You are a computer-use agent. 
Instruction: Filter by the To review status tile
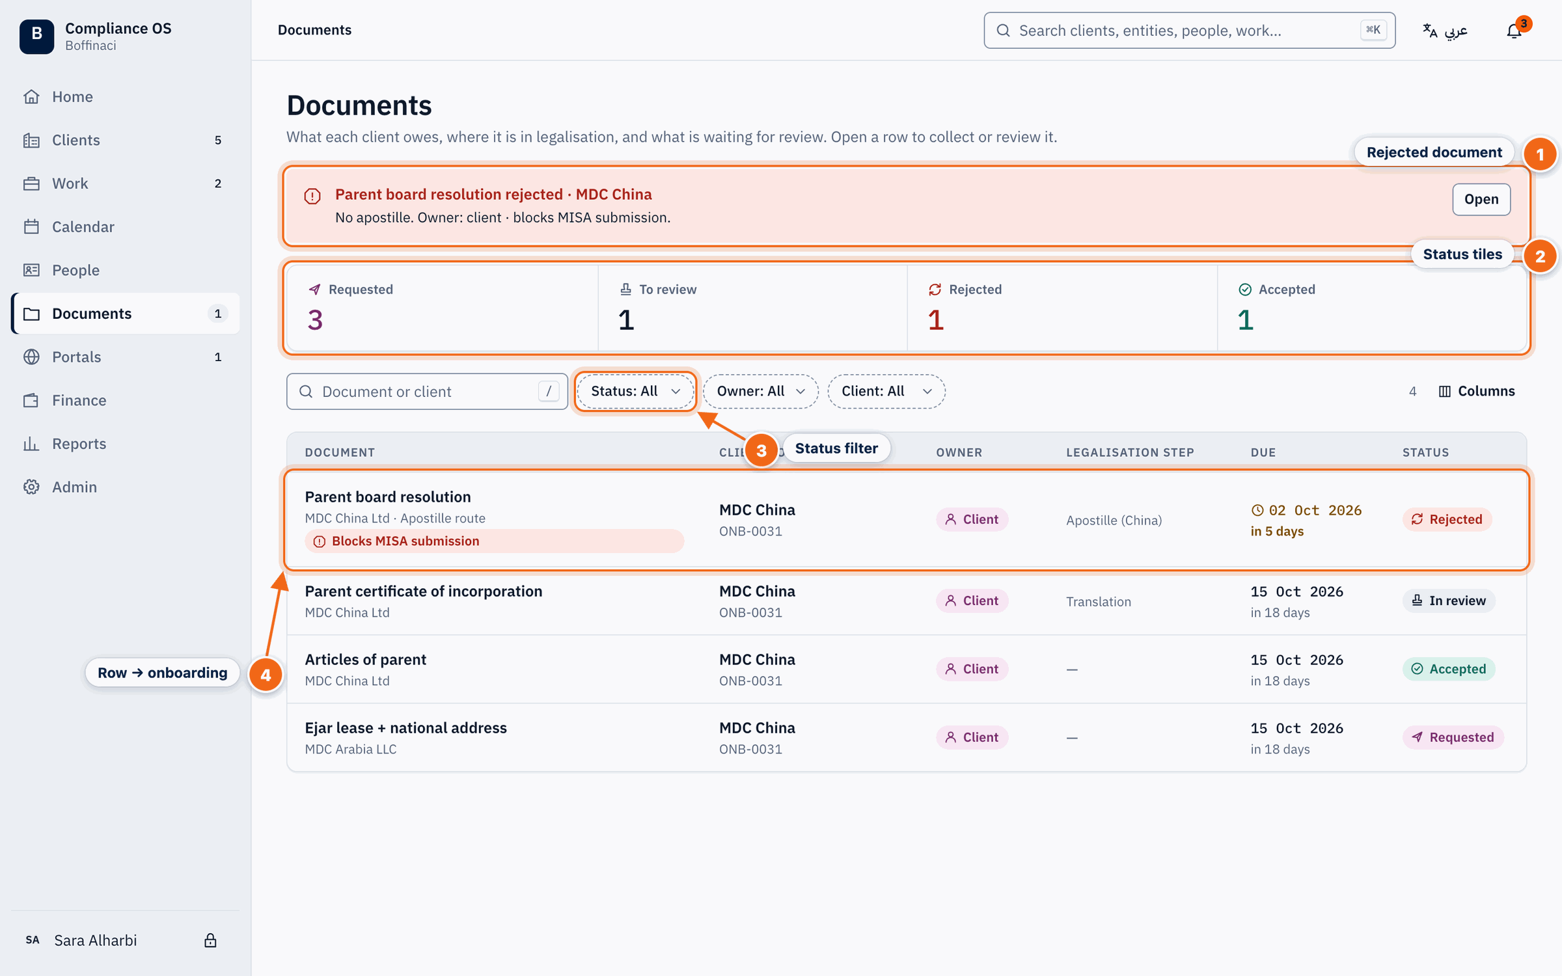752,308
